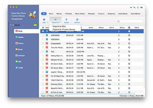Check the Time for Miracl... row checkbox
The image size is (153, 108).
click(x=43, y=48)
